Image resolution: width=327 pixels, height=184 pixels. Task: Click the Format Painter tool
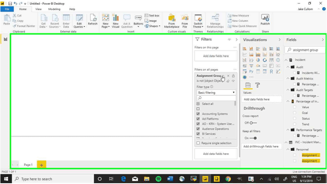(x=24, y=26)
